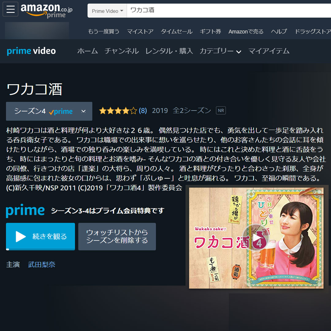The width and height of the screenshot is (331, 331).
Task: Open the Prime Video search category dropdown
Action: (107, 11)
